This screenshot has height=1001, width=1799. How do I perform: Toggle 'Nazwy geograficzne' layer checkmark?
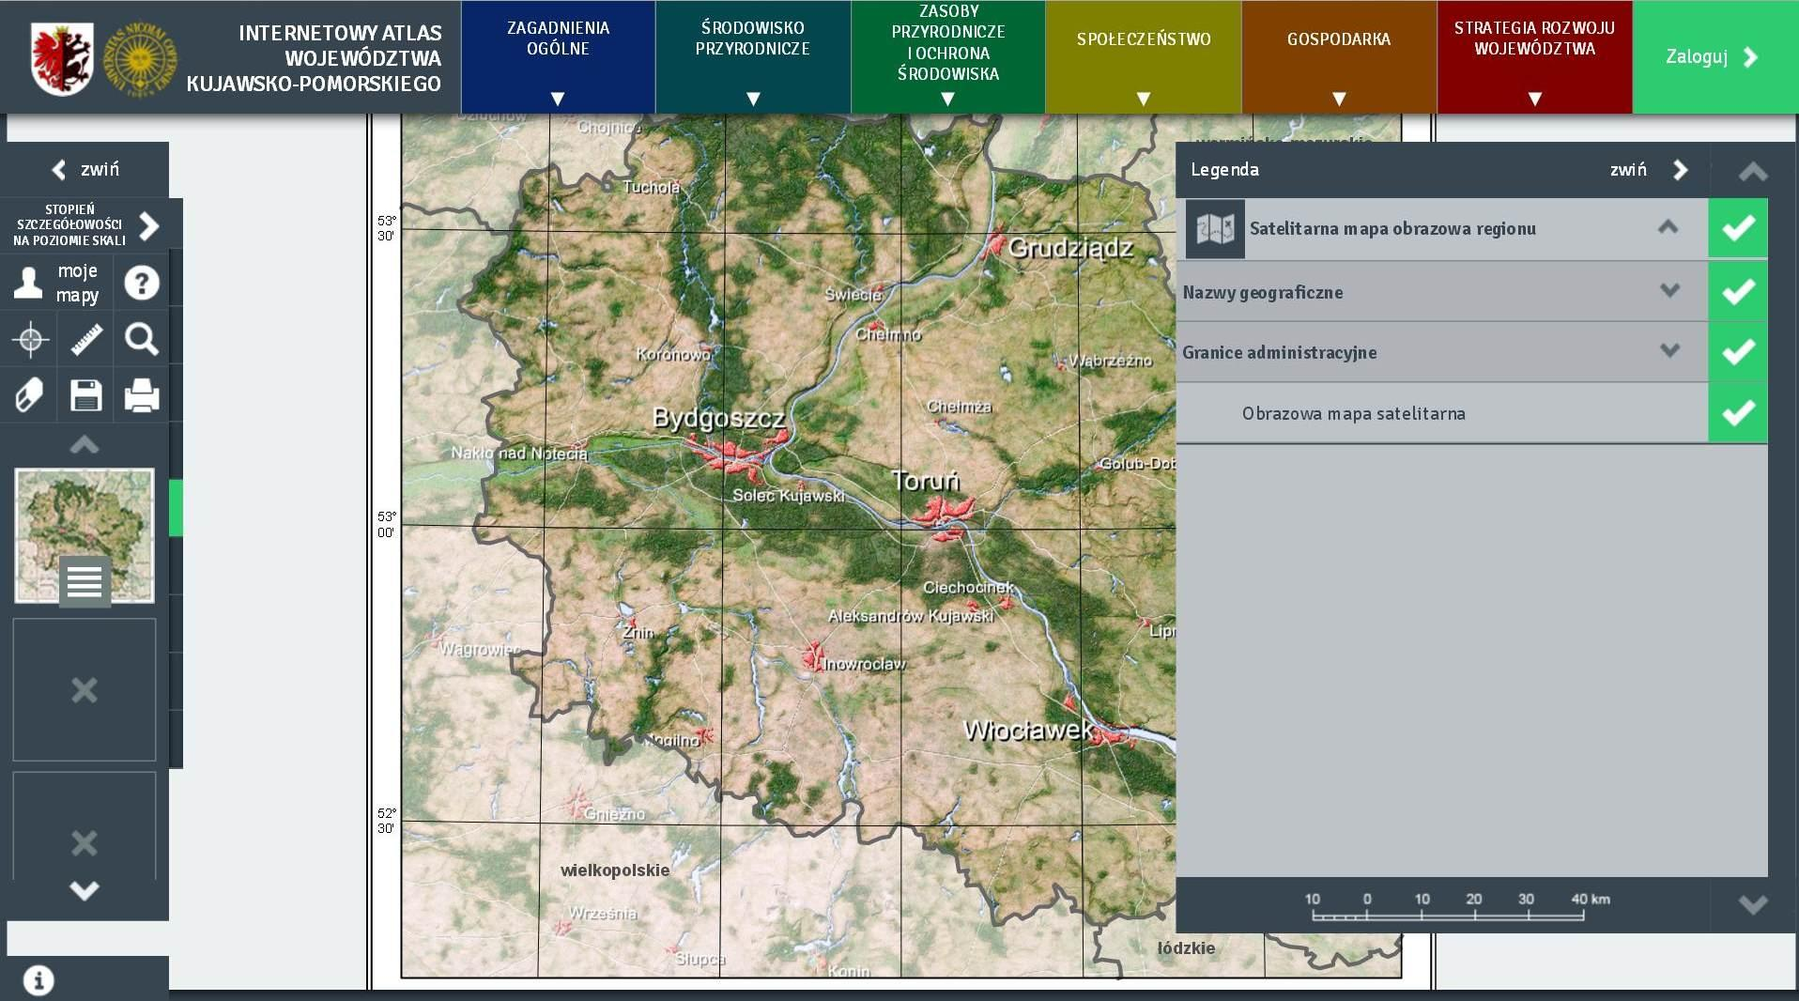click(1738, 292)
